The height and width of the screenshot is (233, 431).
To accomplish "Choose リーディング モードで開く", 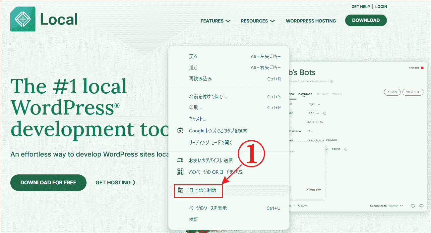I will [229, 142].
